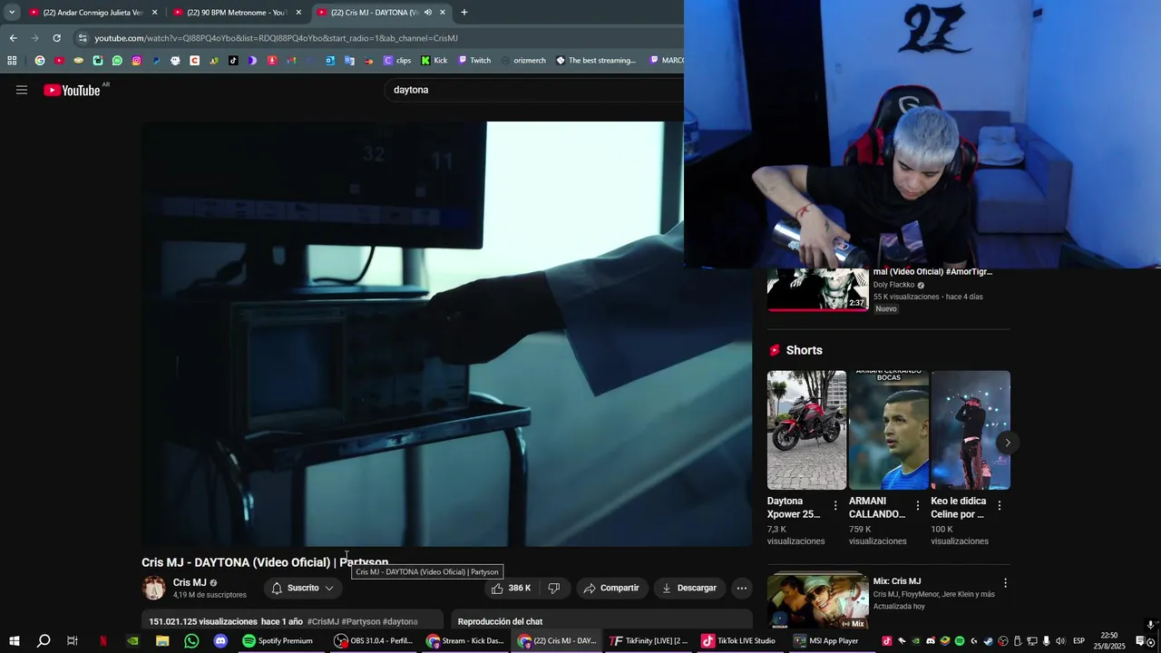Viewport: 1161px width, 653px height.
Task: Open the 'Cris MJ' channel name link
Action: (x=190, y=583)
